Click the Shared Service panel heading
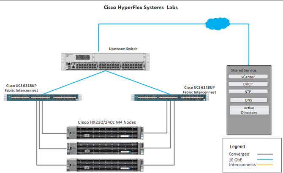This screenshot has width=283, height=173. [243, 70]
